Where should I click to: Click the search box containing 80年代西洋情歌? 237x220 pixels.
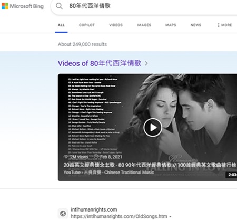144,6
